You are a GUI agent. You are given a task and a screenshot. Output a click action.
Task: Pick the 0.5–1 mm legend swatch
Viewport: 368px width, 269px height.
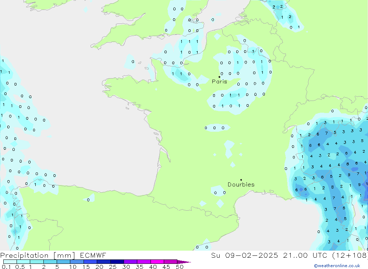(24, 262)
